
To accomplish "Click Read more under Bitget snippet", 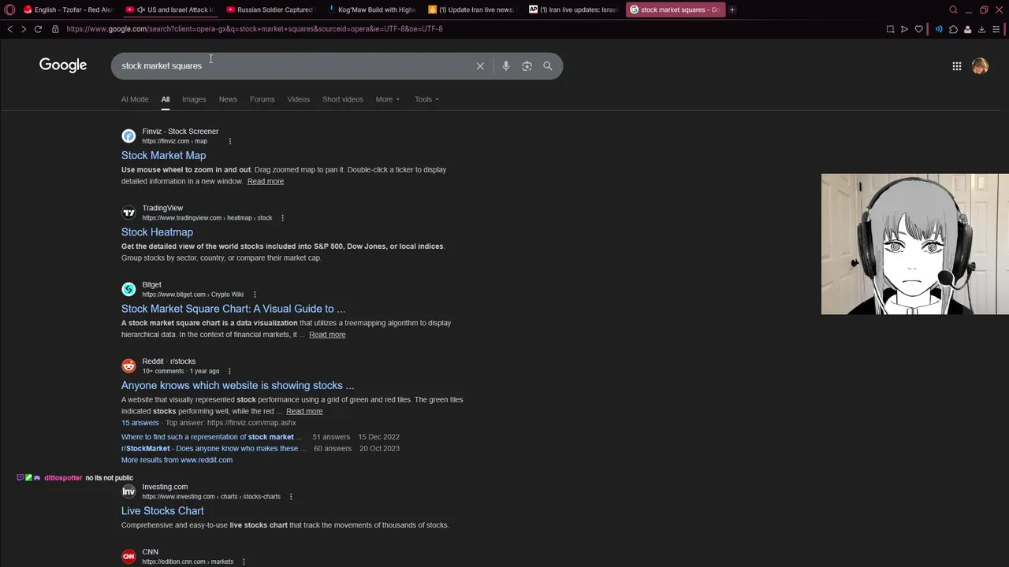I will click(x=327, y=335).
